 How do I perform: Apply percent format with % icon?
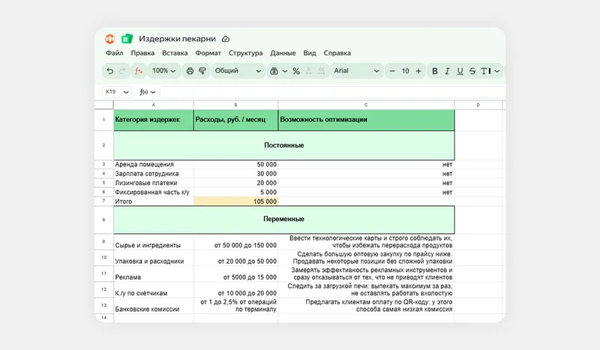click(296, 70)
